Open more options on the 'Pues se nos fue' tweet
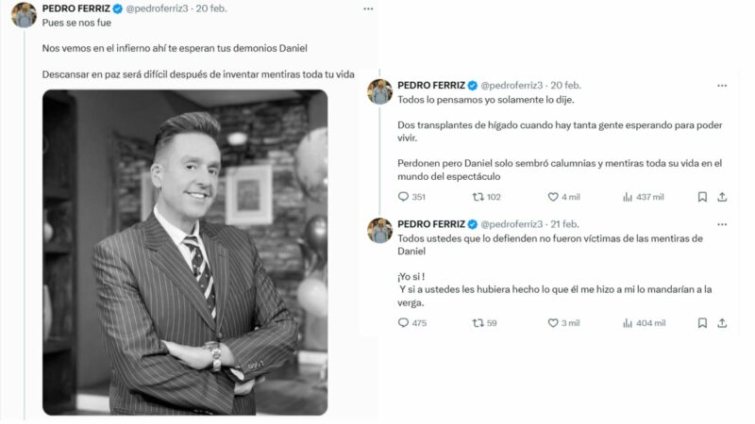The height and width of the screenshot is (424, 755). [368, 8]
